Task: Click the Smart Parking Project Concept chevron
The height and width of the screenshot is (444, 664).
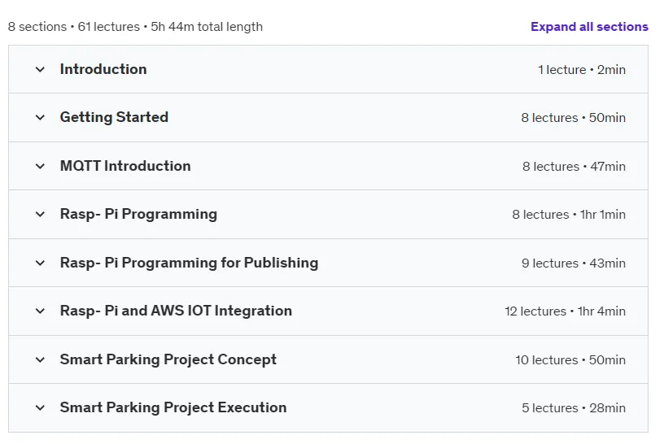Action: 40,359
